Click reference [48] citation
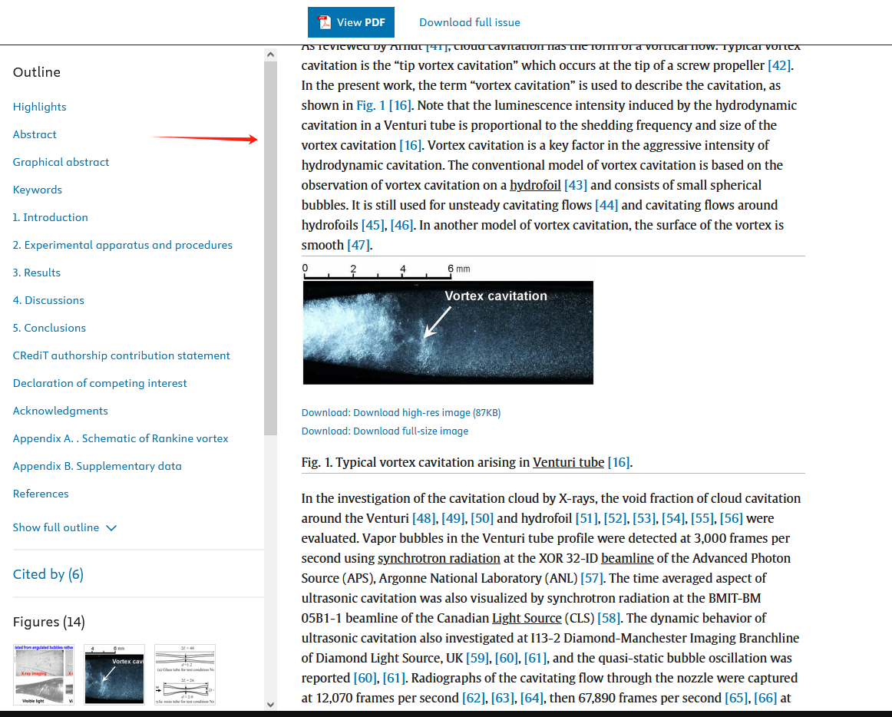This screenshot has width=892, height=717. (x=424, y=518)
